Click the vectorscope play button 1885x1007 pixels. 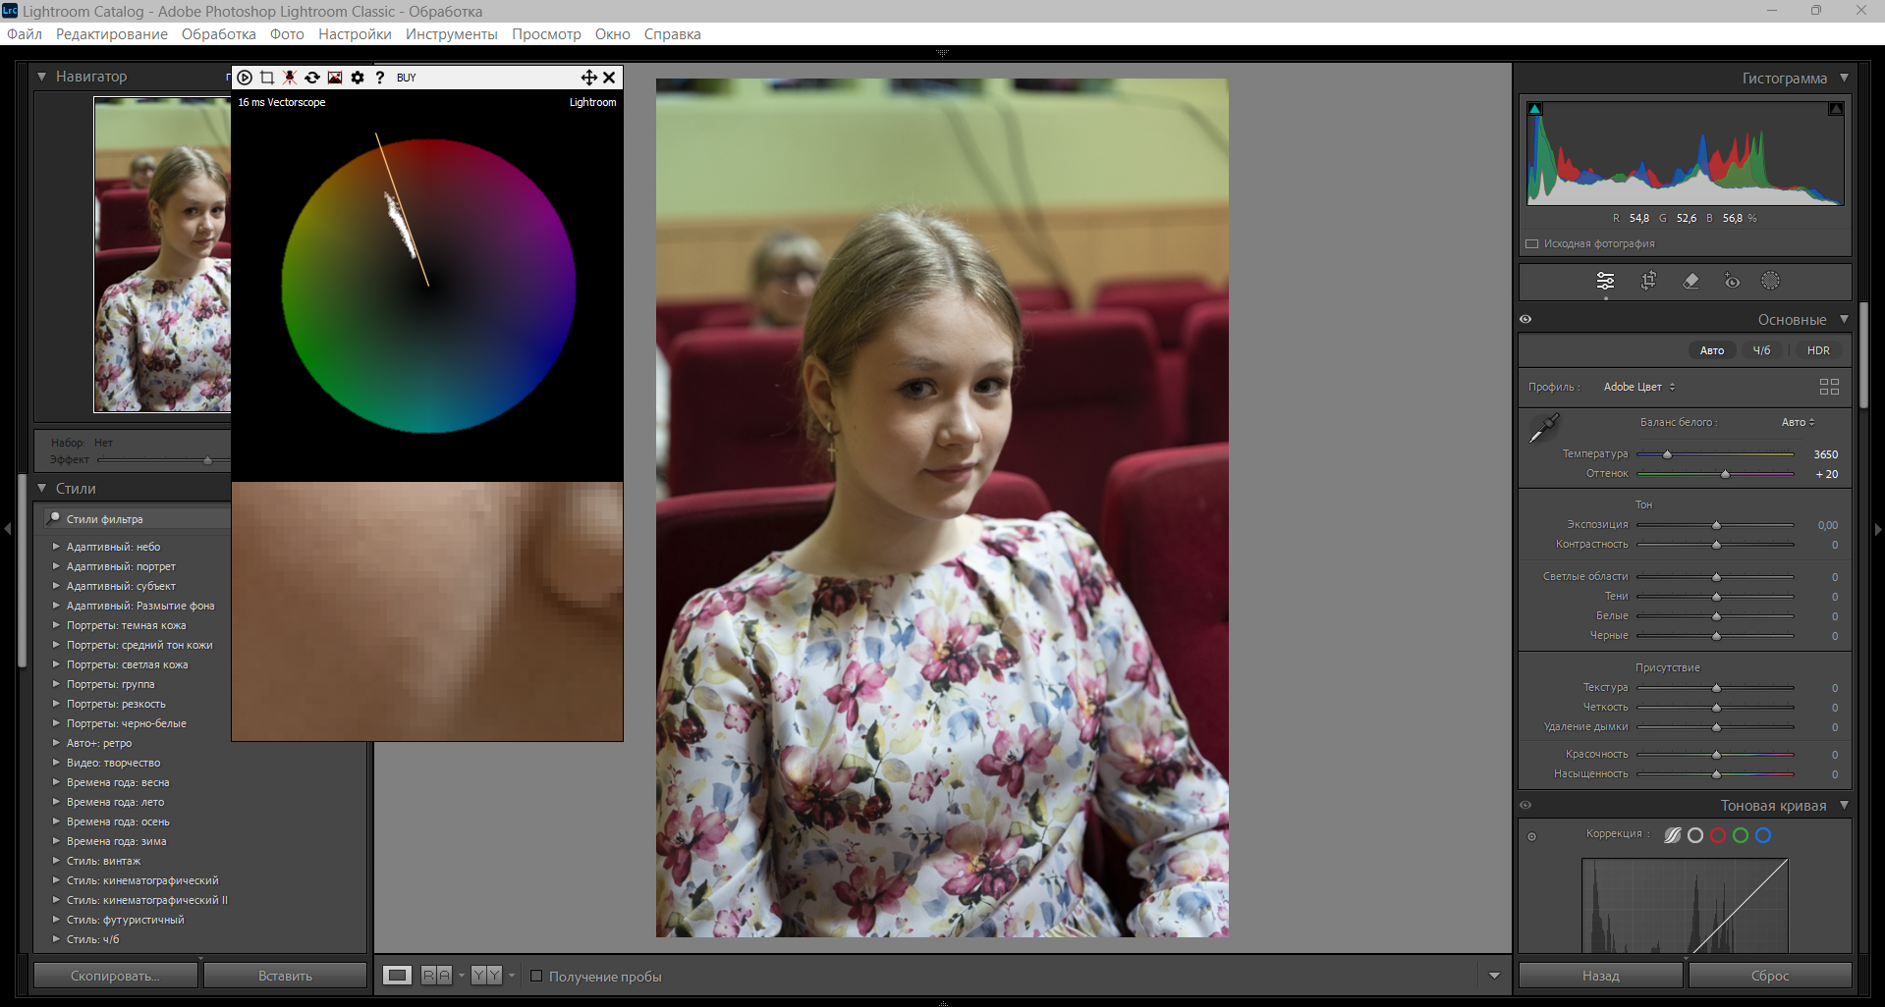245,78
